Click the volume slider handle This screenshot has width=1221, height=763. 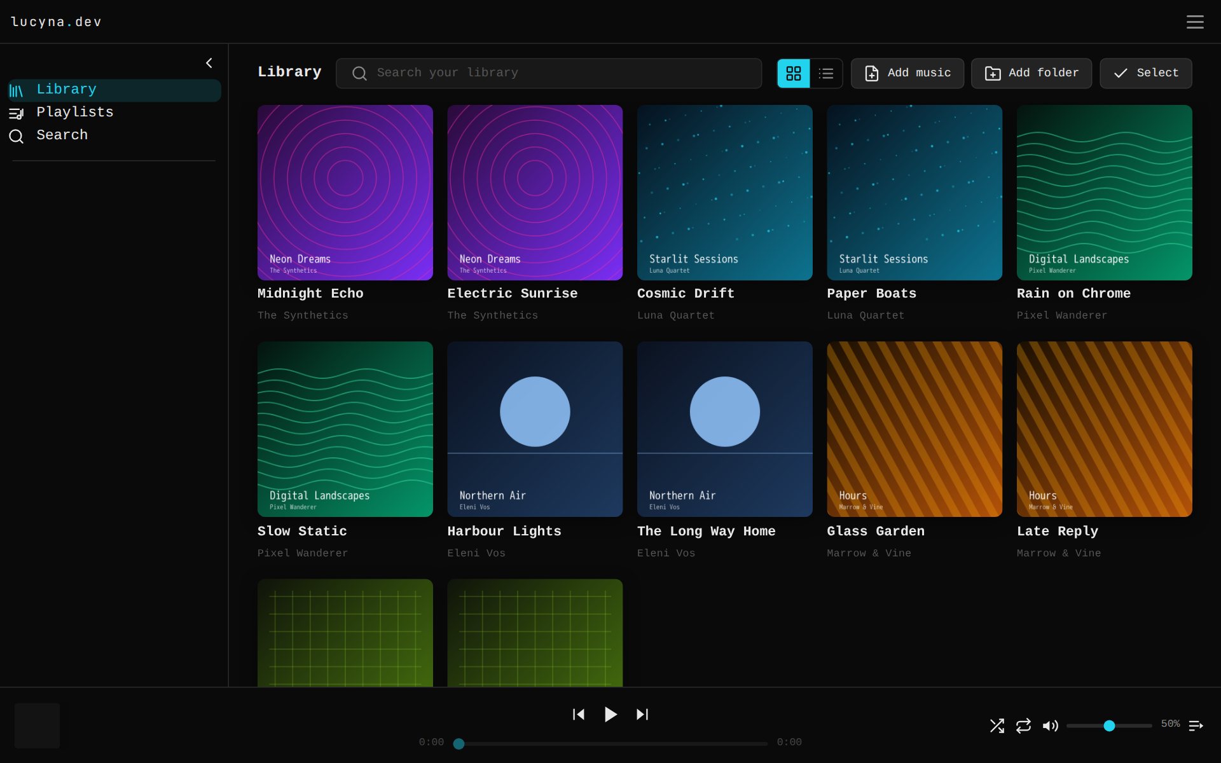(x=1109, y=725)
